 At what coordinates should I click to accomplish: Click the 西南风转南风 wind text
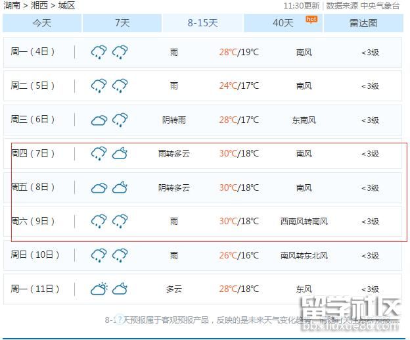304,222
